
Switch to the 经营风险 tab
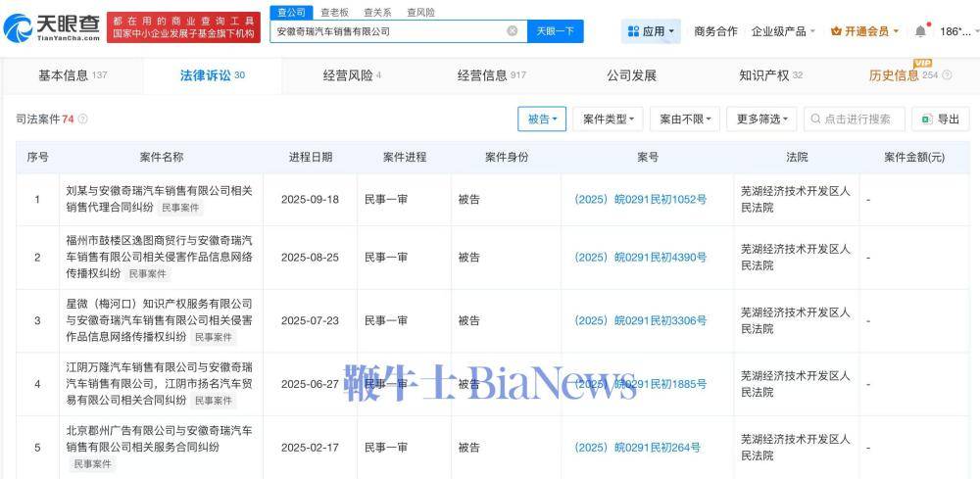pos(351,75)
